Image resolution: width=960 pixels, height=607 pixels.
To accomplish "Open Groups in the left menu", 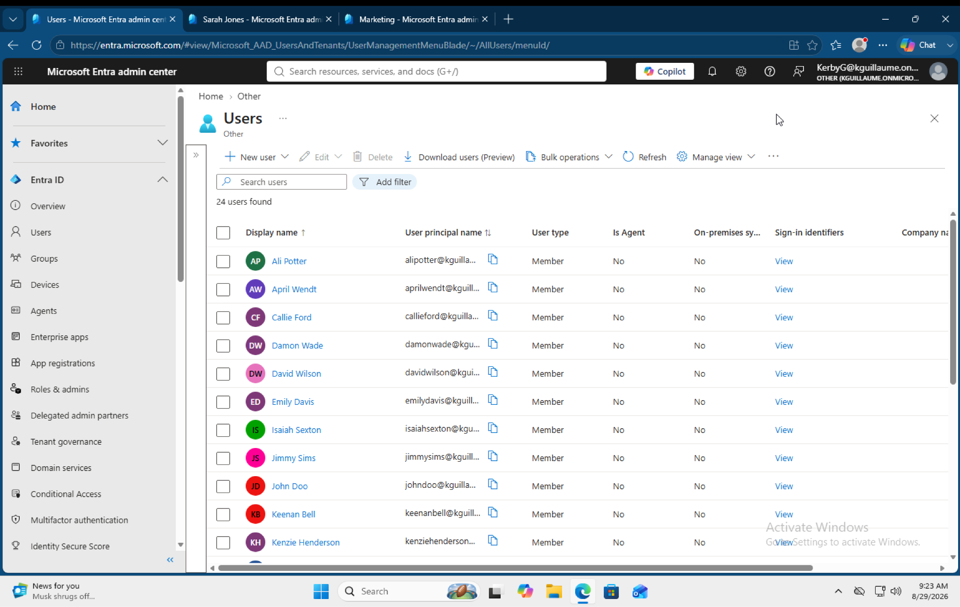I will 44,258.
